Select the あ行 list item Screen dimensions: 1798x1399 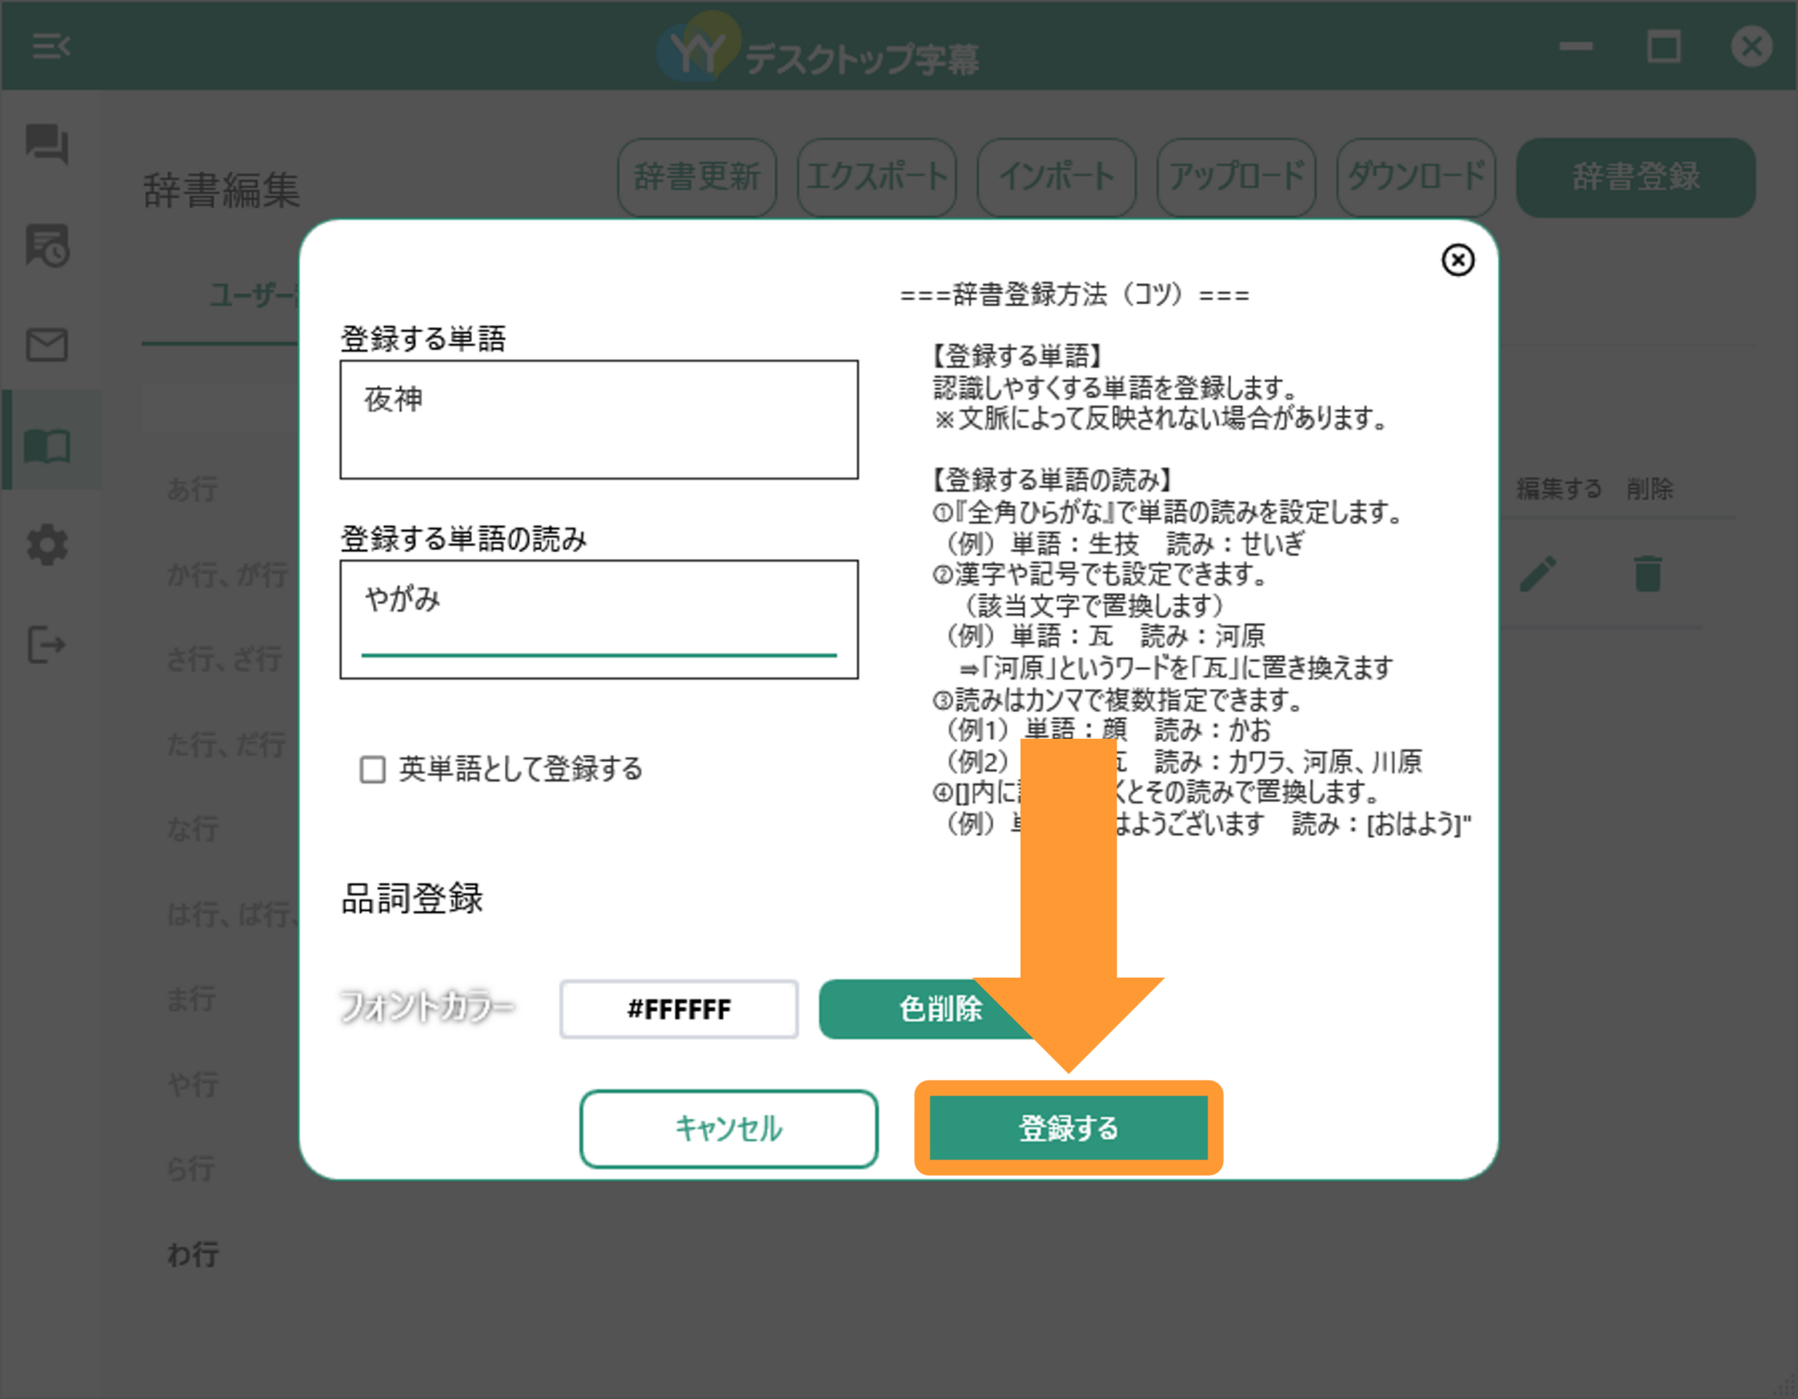tap(192, 488)
